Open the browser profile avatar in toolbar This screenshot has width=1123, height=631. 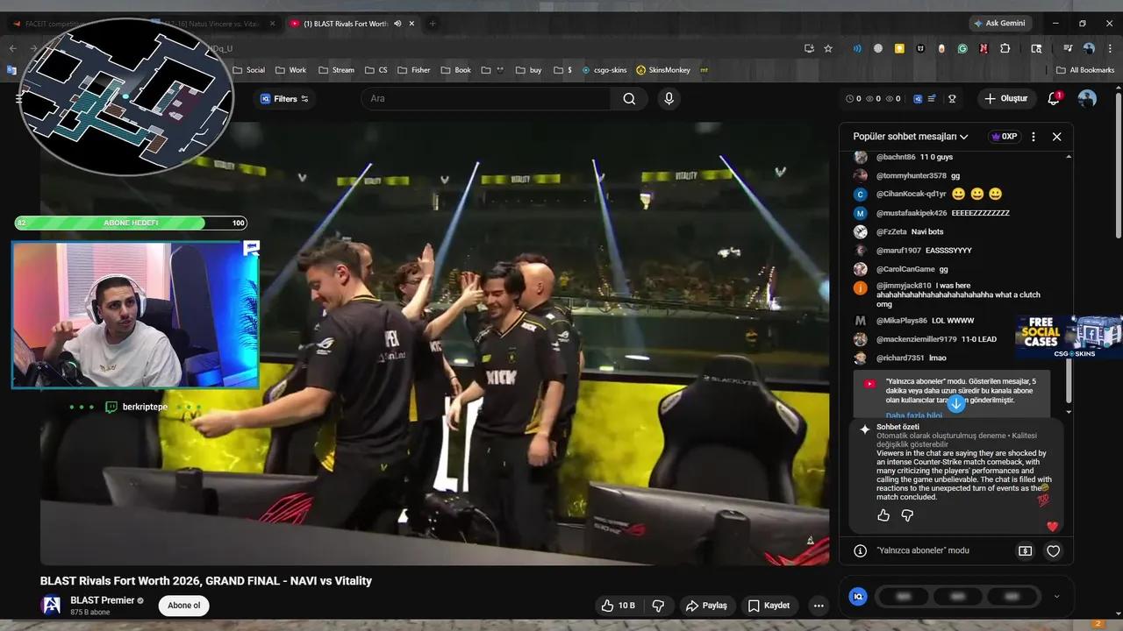point(1089,49)
